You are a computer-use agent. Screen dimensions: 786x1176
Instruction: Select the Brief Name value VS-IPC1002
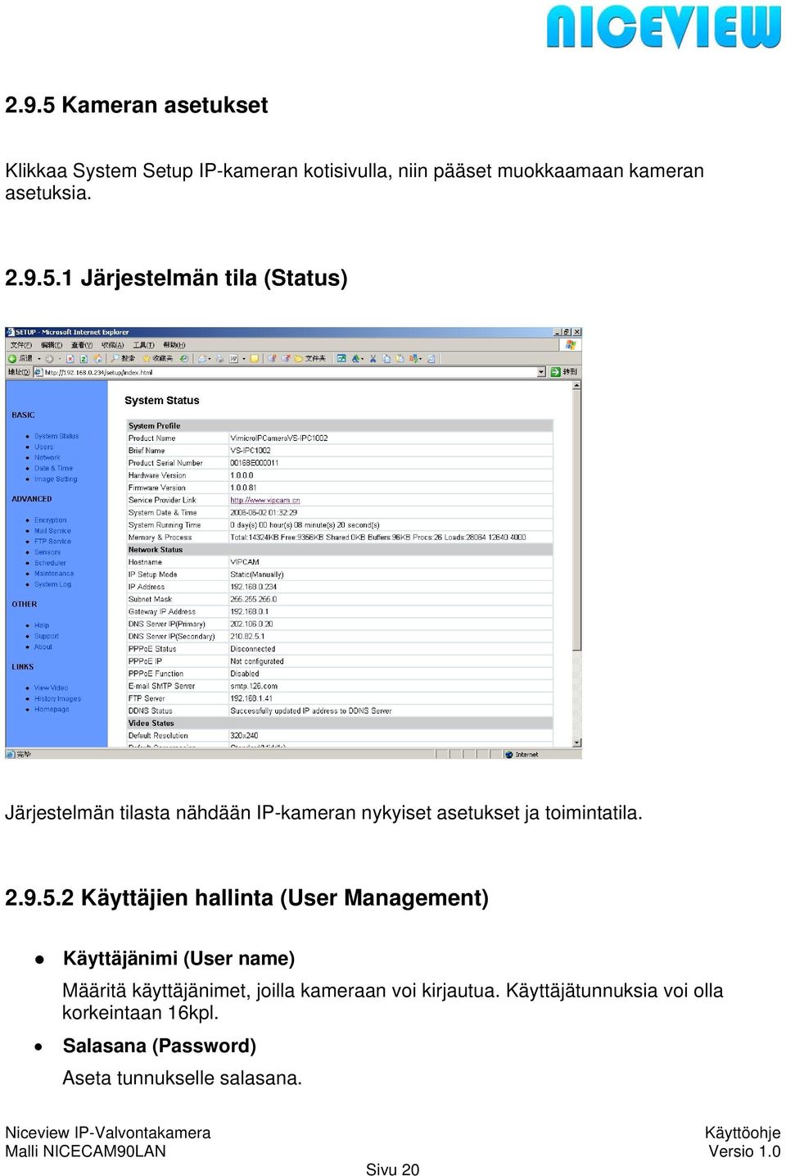coord(251,450)
